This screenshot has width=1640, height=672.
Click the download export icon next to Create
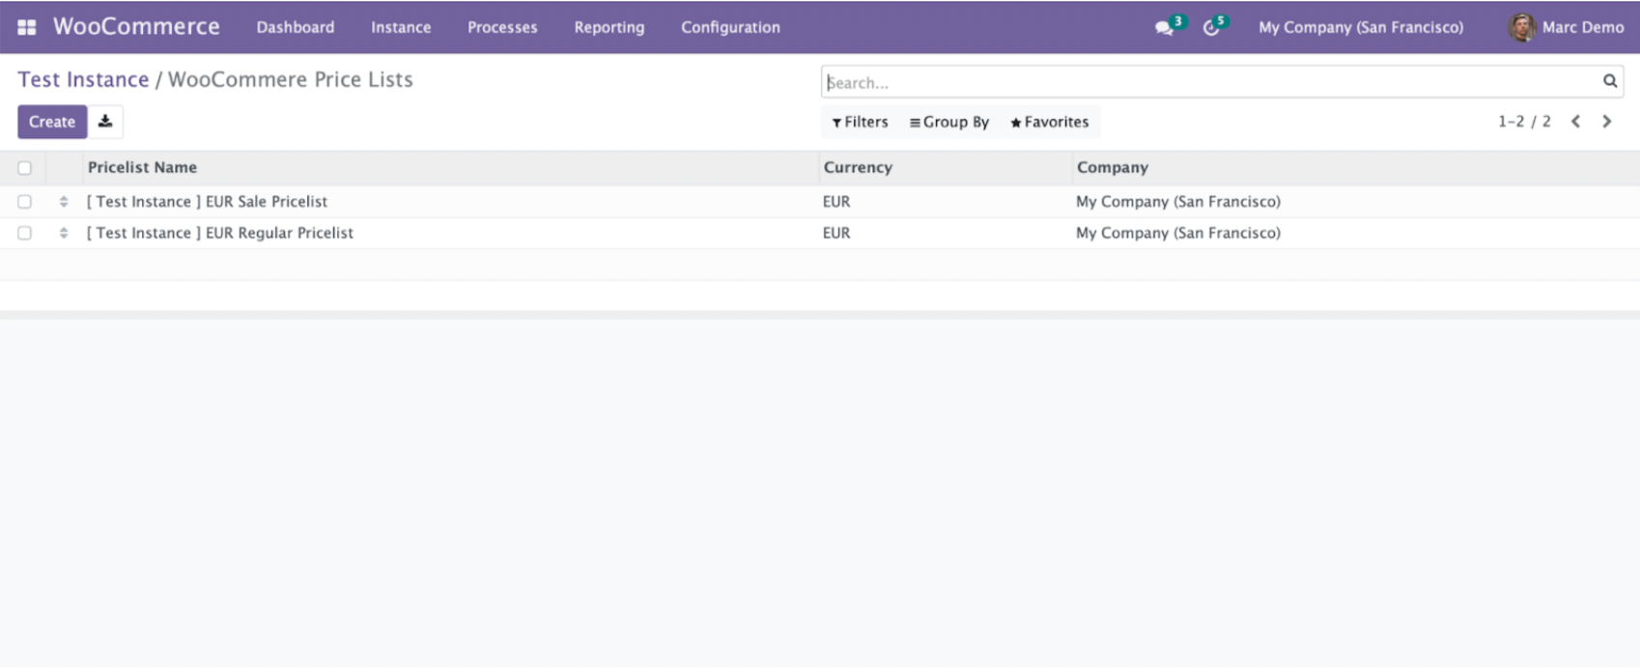click(x=105, y=122)
